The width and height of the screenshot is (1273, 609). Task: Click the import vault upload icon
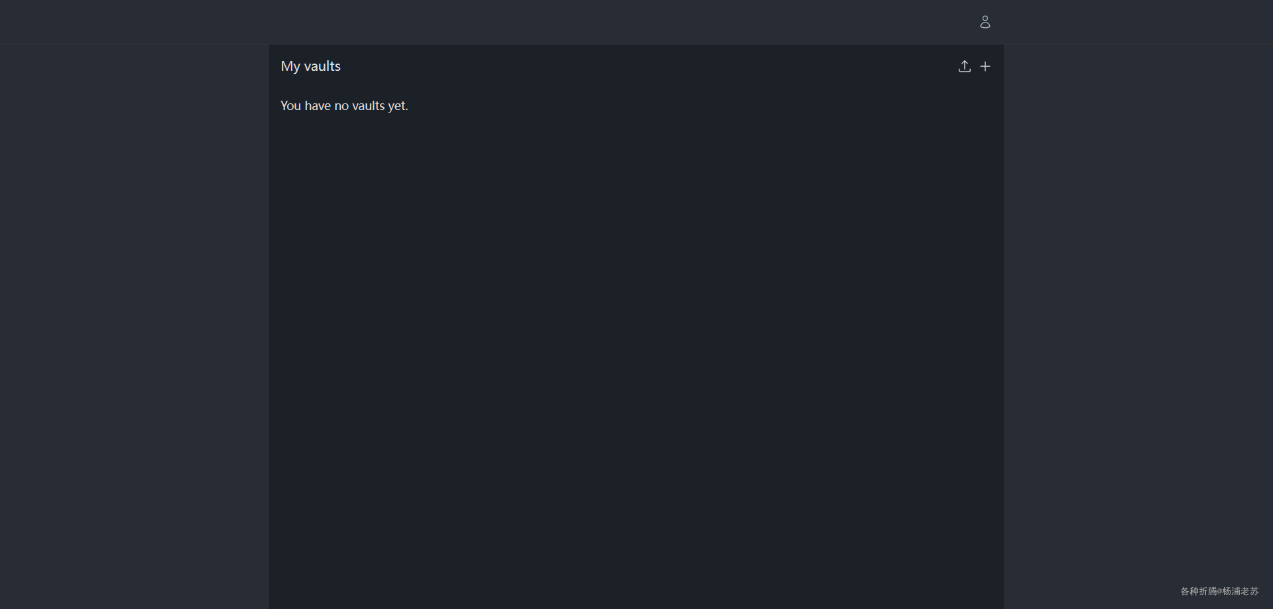964,66
